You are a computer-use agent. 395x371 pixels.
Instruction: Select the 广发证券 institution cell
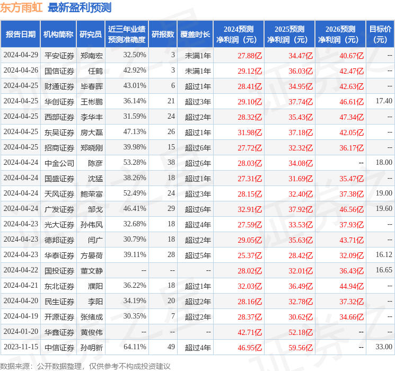[x=59, y=209]
